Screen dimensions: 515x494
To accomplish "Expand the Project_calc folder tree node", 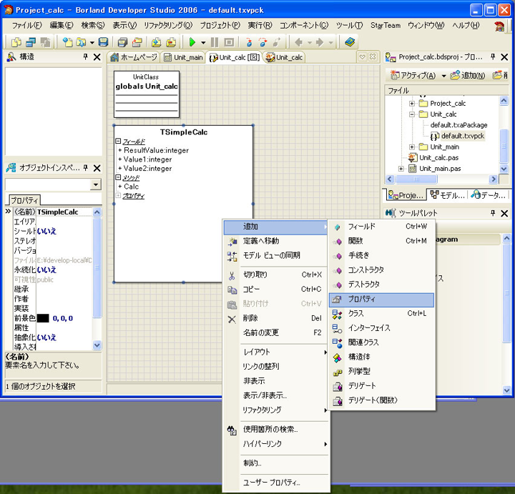I will pos(412,104).
